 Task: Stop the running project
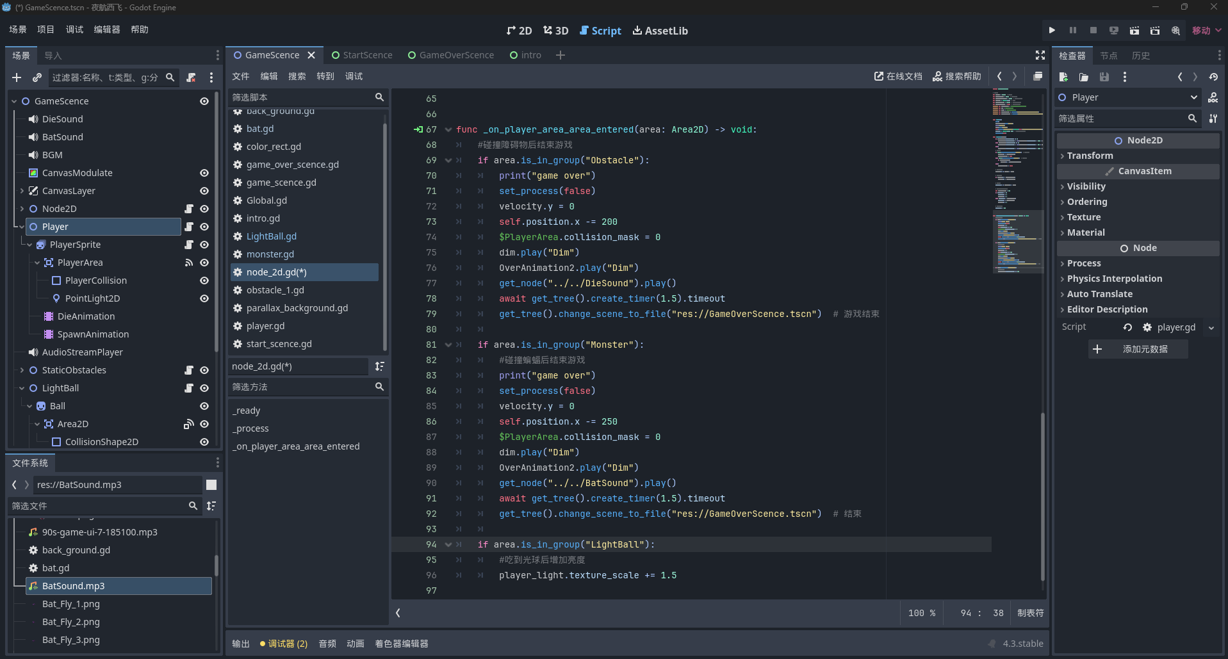(x=1093, y=30)
